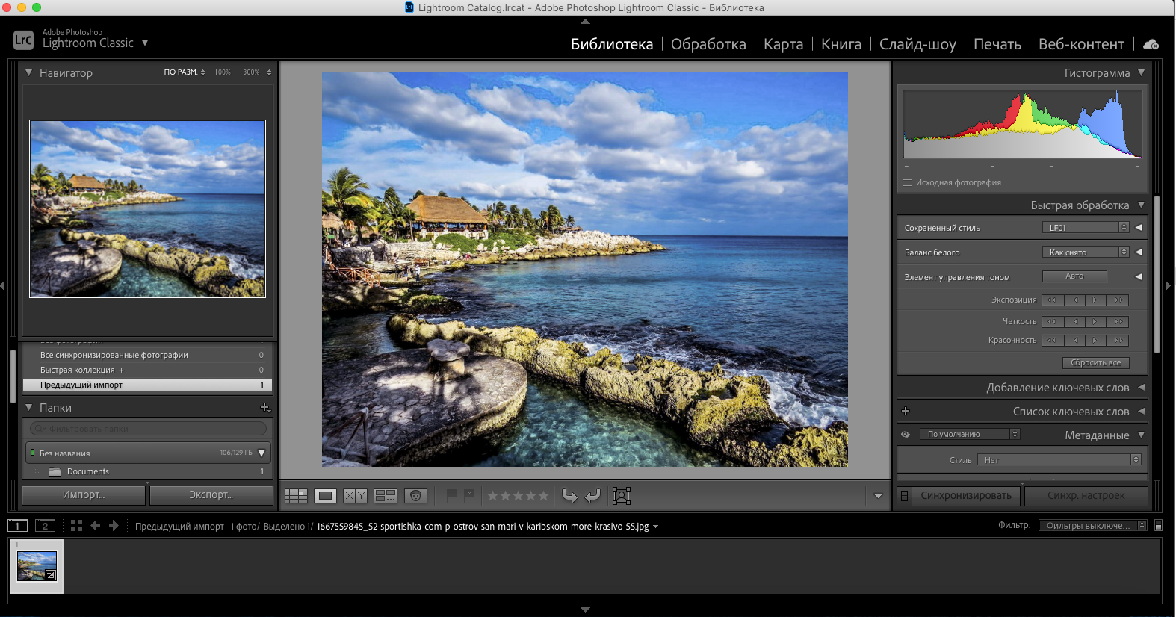This screenshot has width=1176, height=617.
Task: Switch to survey view
Action: click(x=386, y=495)
